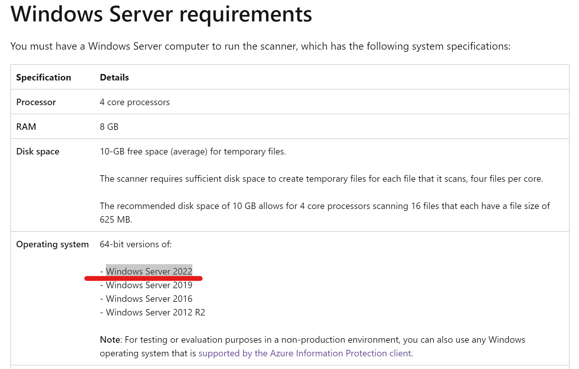Screen dimensions: 579x369
Task: Click the 64-bit versions of text
Action: point(136,244)
